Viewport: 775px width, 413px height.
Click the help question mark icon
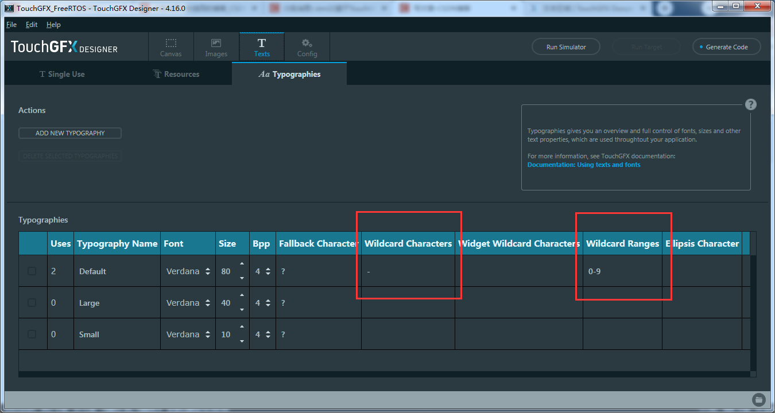pos(751,104)
